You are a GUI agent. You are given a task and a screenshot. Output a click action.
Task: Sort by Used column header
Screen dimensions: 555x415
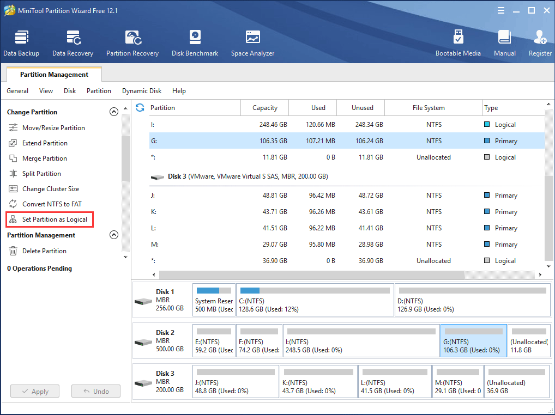pyautogui.click(x=313, y=107)
